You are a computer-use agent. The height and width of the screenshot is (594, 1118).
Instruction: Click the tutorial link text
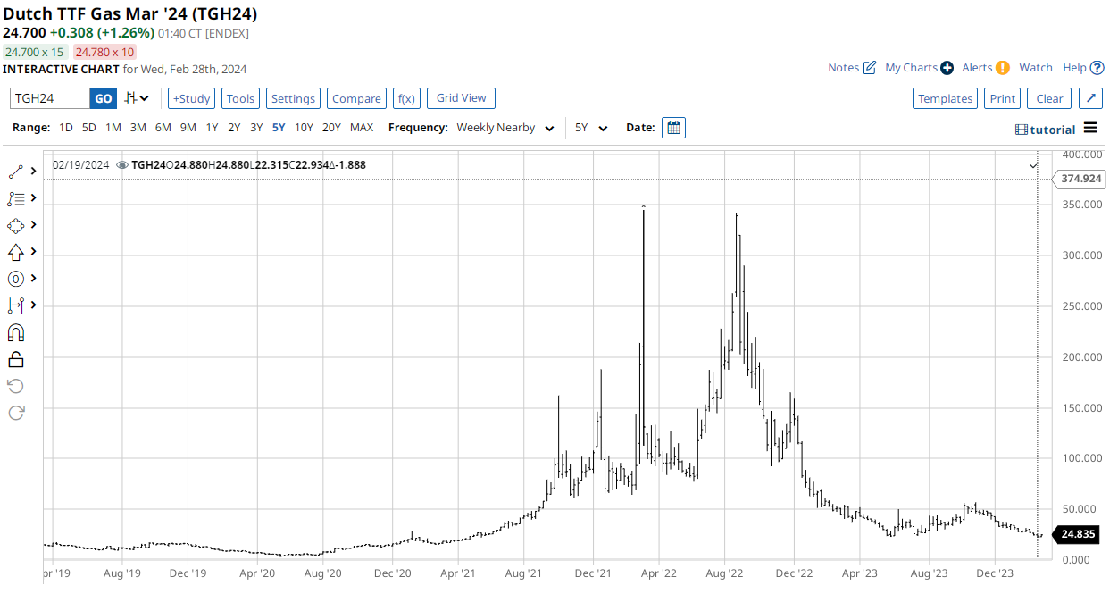click(1053, 130)
